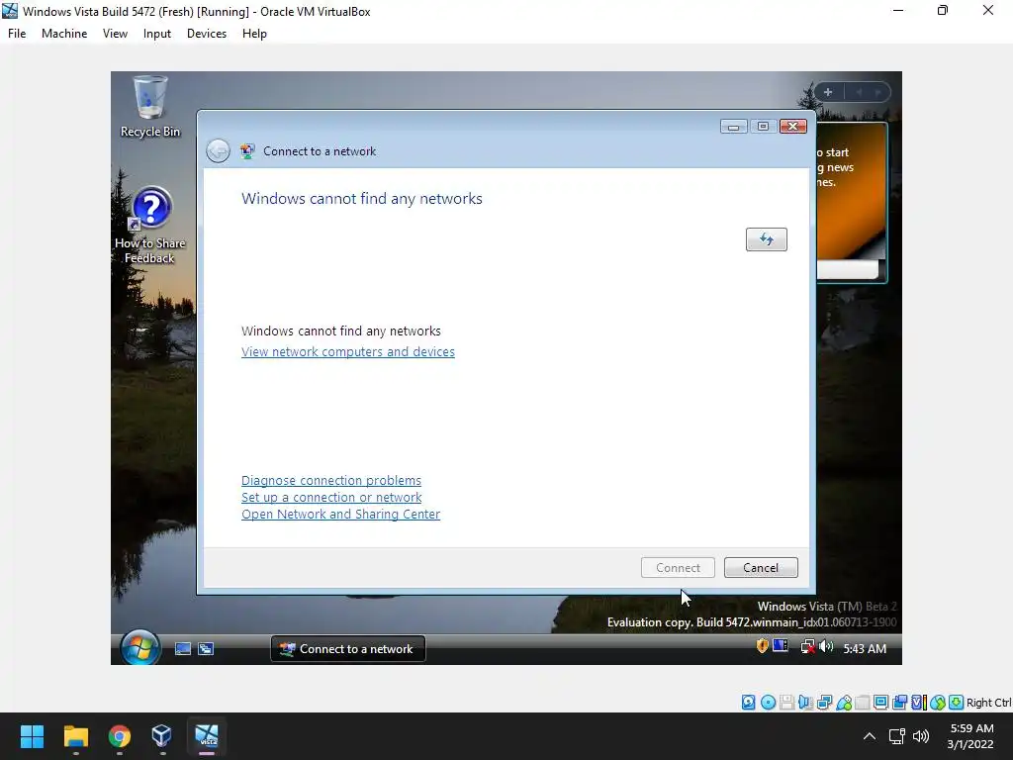The image size is (1013, 760).
Task: Click the news feed gadget in the sidebar
Action: pyautogui.click(x=852, y=202)
